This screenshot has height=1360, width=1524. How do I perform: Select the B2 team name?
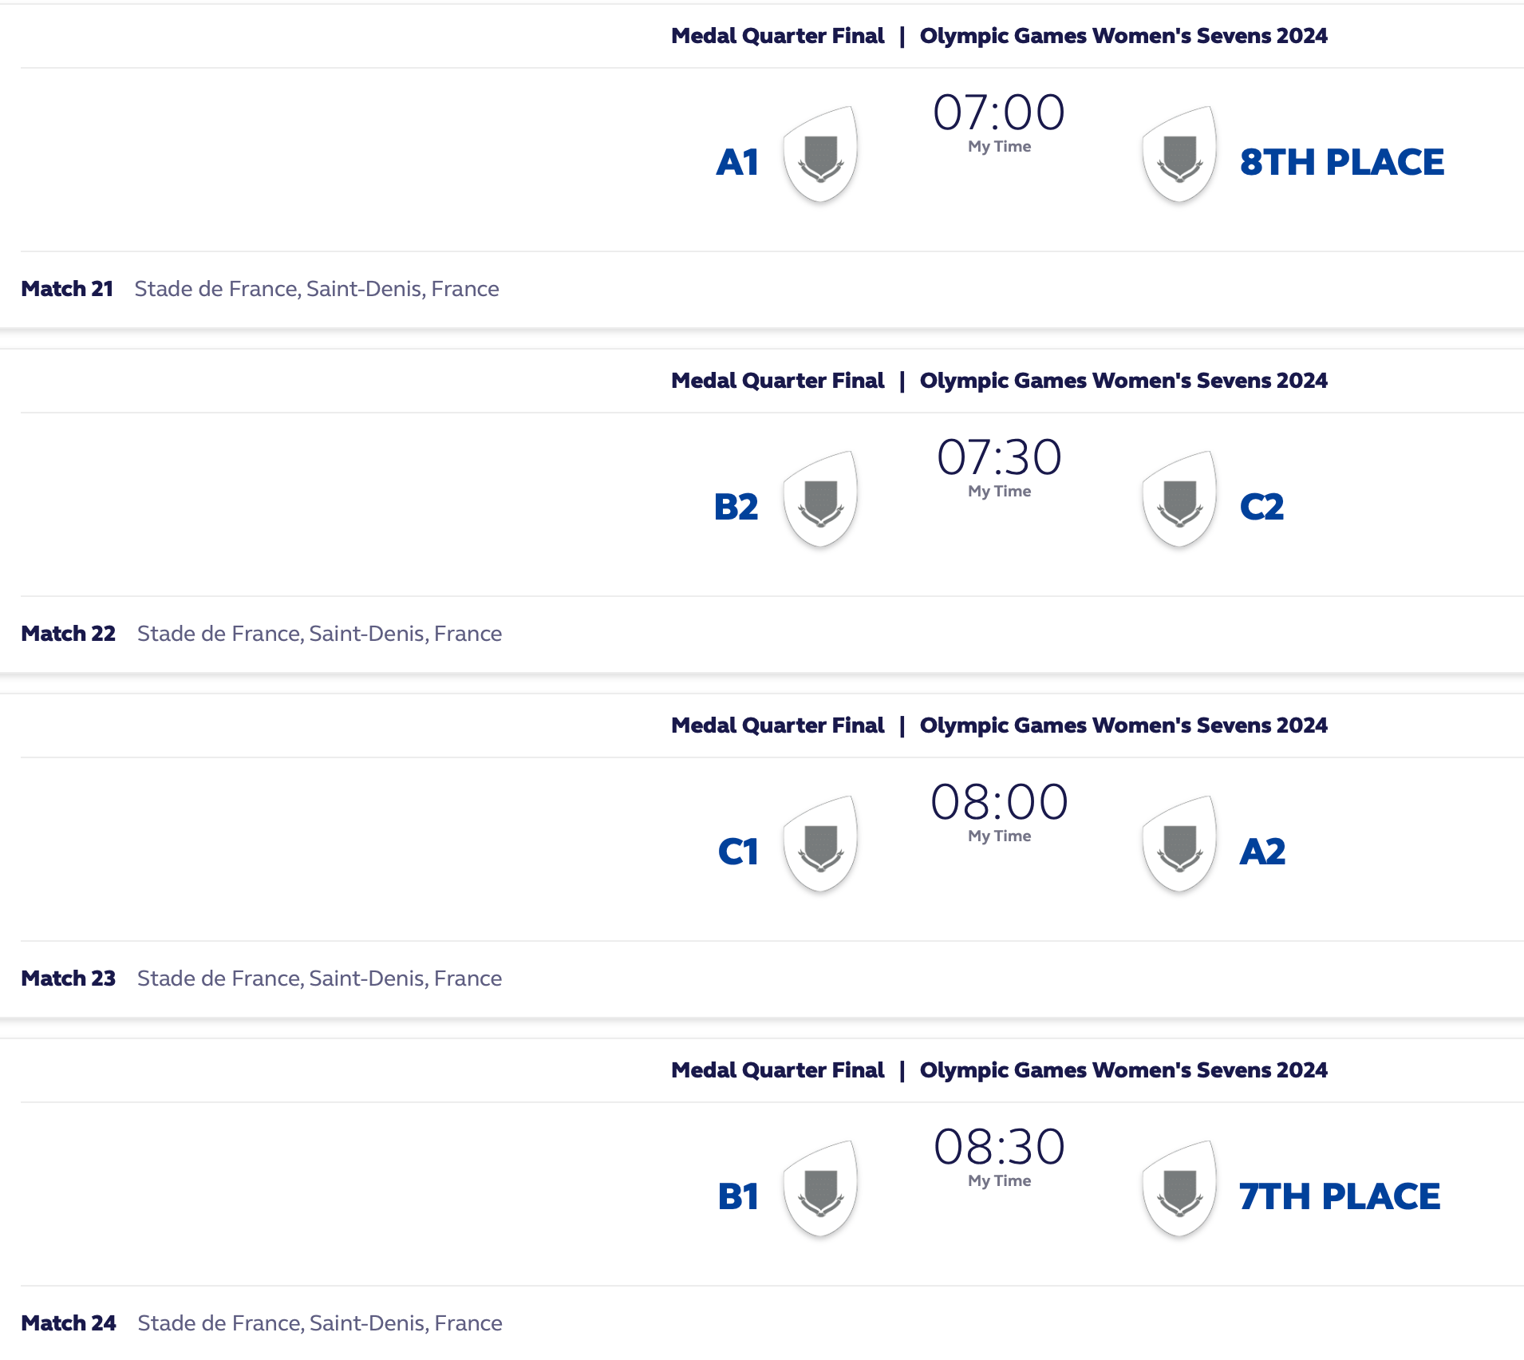pos(736,508)
